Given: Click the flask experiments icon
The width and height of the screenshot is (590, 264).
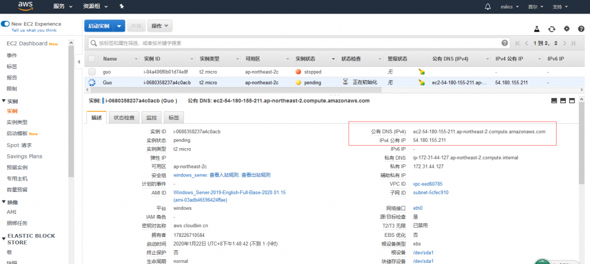Looking at the screenshot, I should pos(536,28).
